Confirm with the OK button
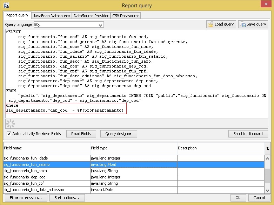Viewport: 274px width, 205px height. coord(238,198)
